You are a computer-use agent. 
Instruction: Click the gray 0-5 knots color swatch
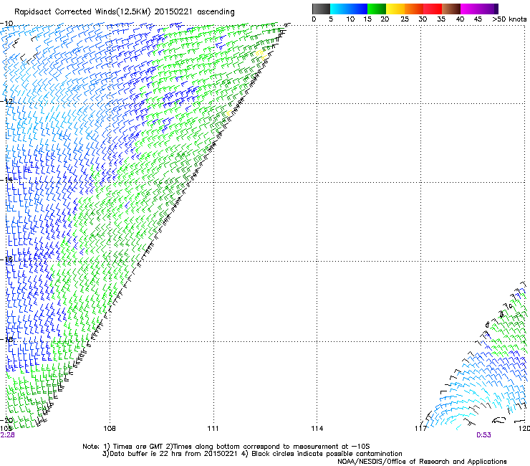click(x=321, y=9)
